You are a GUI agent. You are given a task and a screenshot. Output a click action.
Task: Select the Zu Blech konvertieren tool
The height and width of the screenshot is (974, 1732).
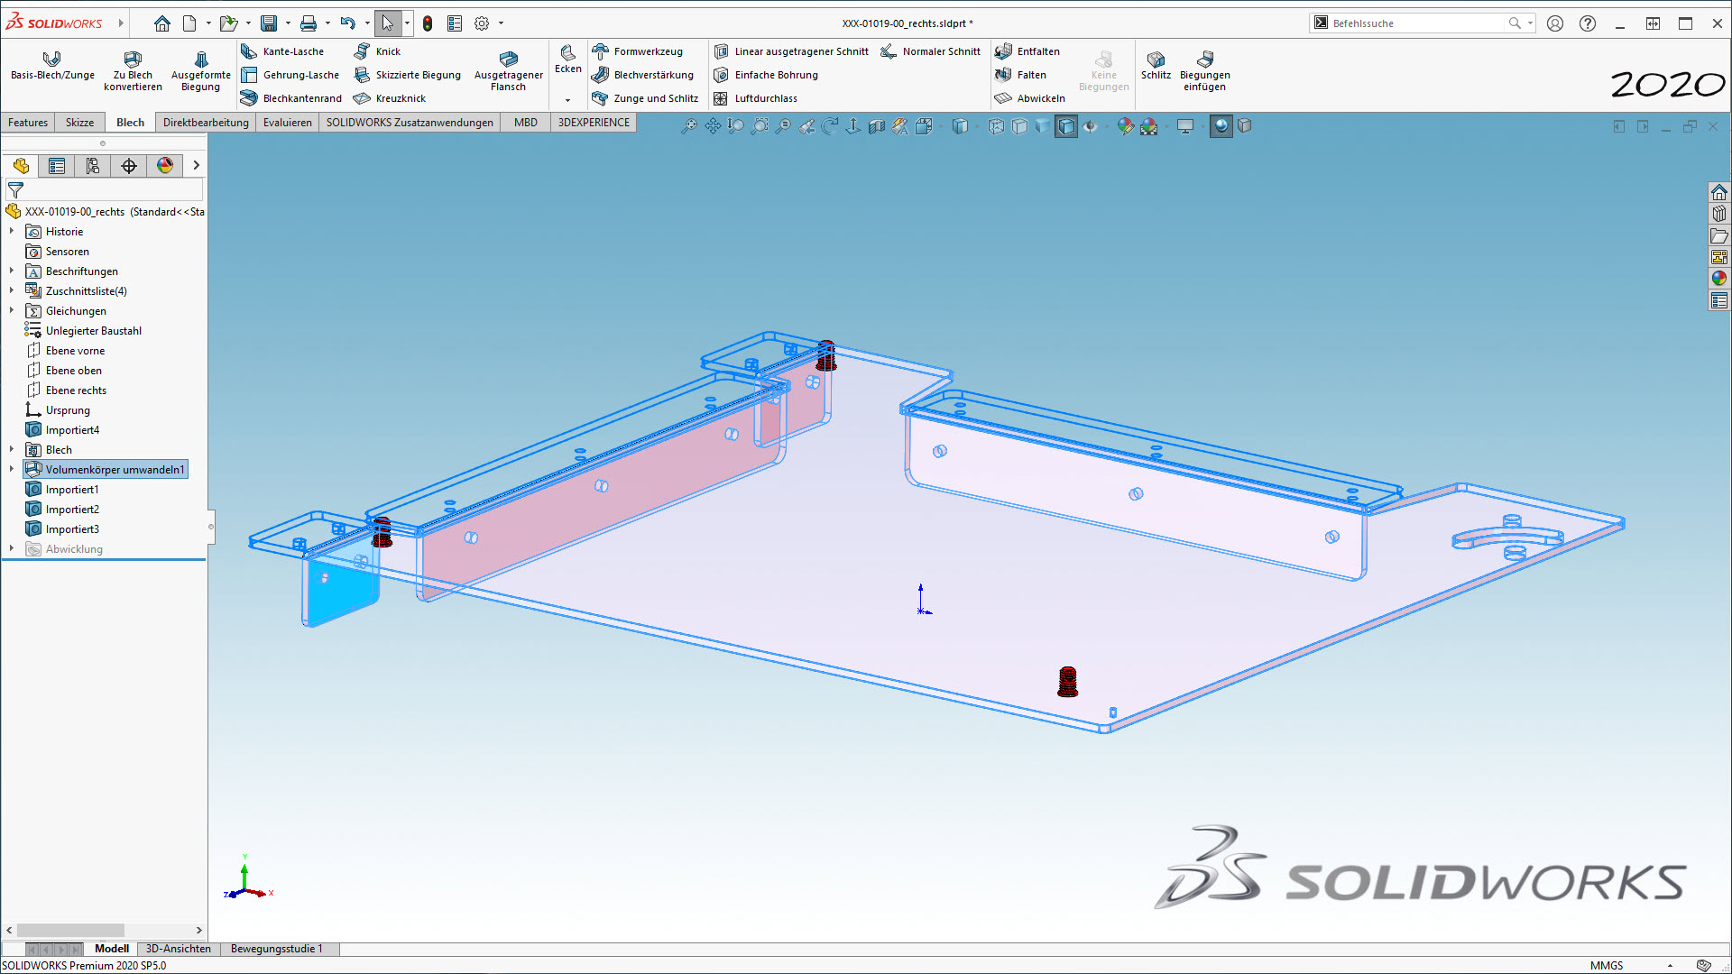pyautogui.click(x=133, y=70)
